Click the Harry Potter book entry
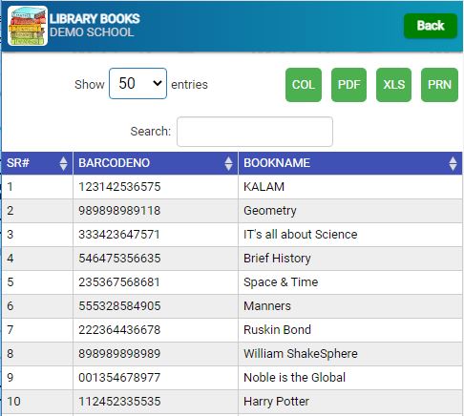The width and height of the screenshot is (464, 416). point(276,402)
